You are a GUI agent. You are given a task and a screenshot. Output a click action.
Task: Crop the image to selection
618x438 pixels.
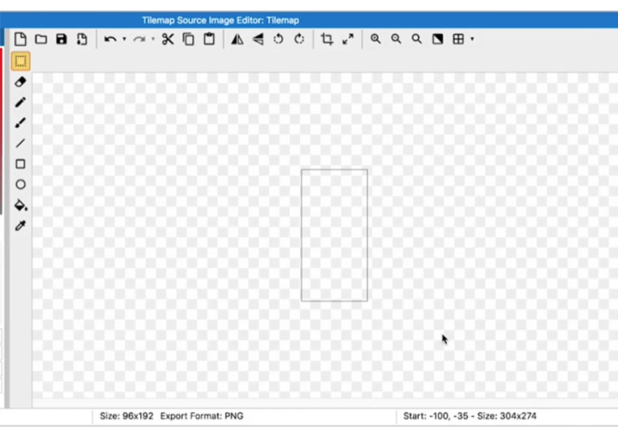tap(327, 39)
